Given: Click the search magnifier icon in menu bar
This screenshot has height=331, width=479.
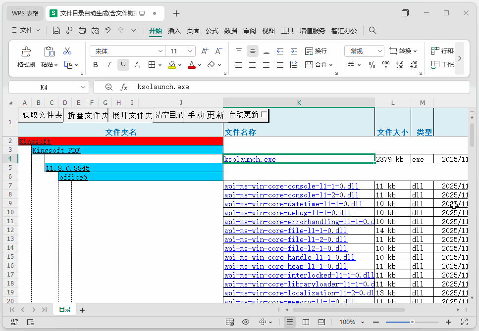Looking at the screenshot, I should 373,30.
